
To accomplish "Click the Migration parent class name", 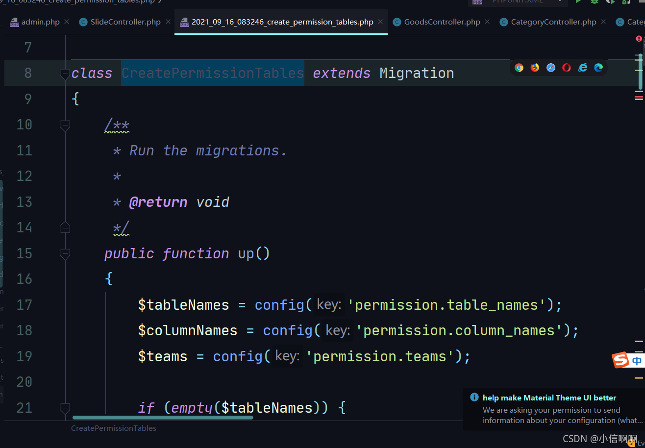I will coord(417,73).
